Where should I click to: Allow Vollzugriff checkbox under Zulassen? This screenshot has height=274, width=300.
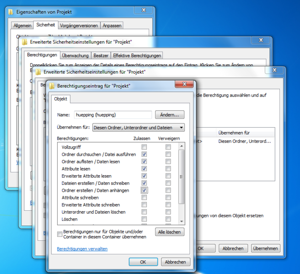point(144,147)
